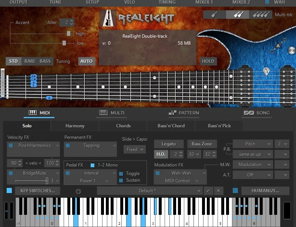Enable the Sustain checkbox in Pedal FX
The image size is (296, 227).
(x=121, y=180)
